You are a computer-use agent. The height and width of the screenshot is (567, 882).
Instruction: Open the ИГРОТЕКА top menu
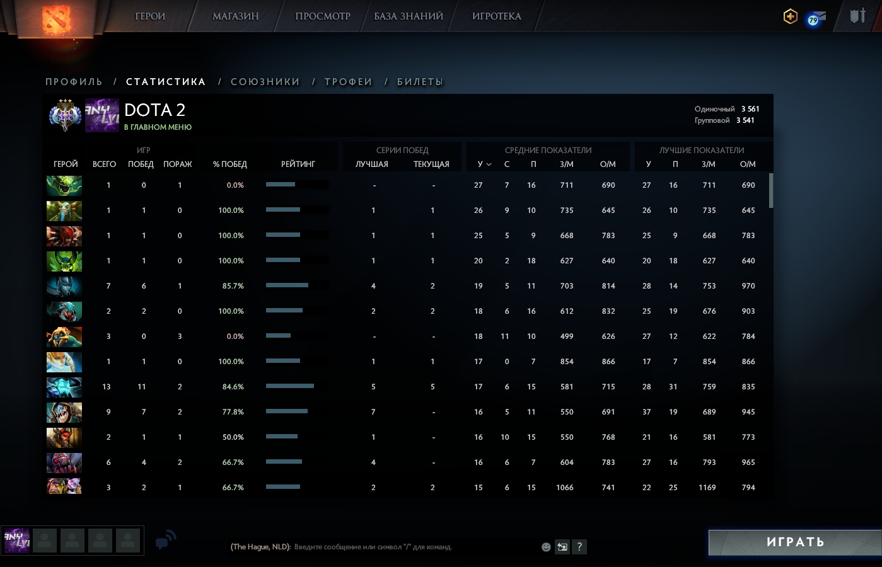coord(497,16)
